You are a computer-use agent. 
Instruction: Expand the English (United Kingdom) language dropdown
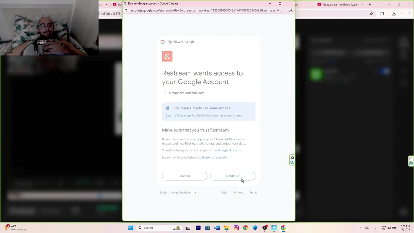point(178,193)
